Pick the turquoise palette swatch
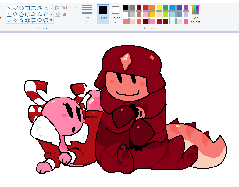This screenshot has height=187, width=239. [x=173, y=8]
